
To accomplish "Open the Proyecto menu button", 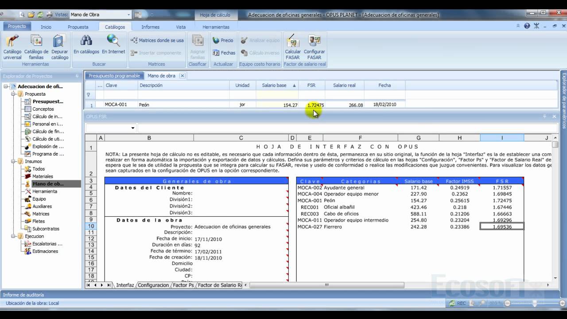I will (x=17, y=27).
